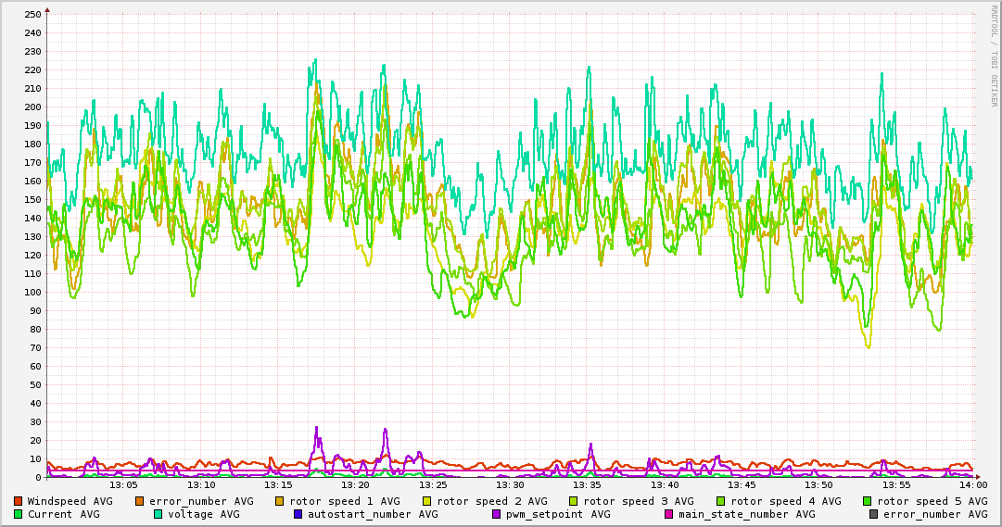
Task: Click the 110 value on the y-axis
Action: pos(32,274)
